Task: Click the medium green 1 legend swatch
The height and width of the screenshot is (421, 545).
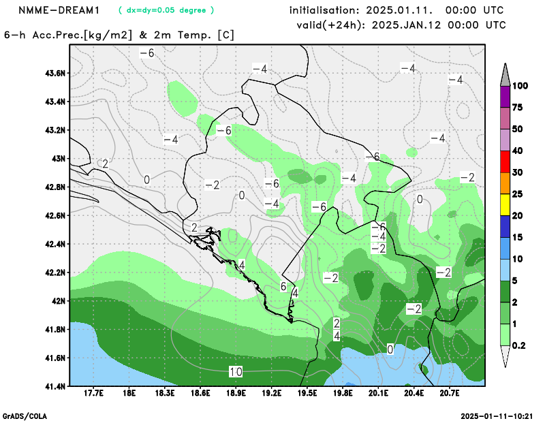Action: [x=505, y=313]
